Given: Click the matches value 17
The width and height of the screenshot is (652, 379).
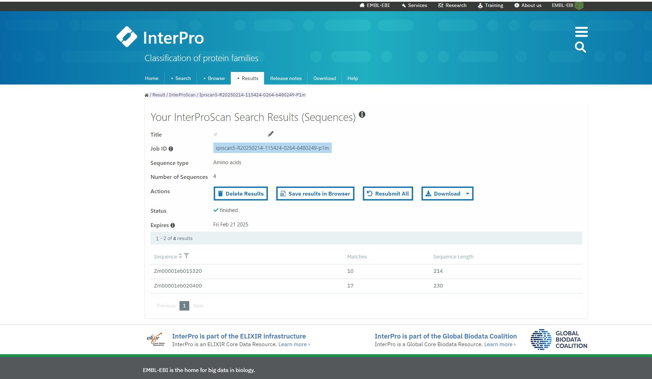Looking at the screenshot, I should coord(350,286).
